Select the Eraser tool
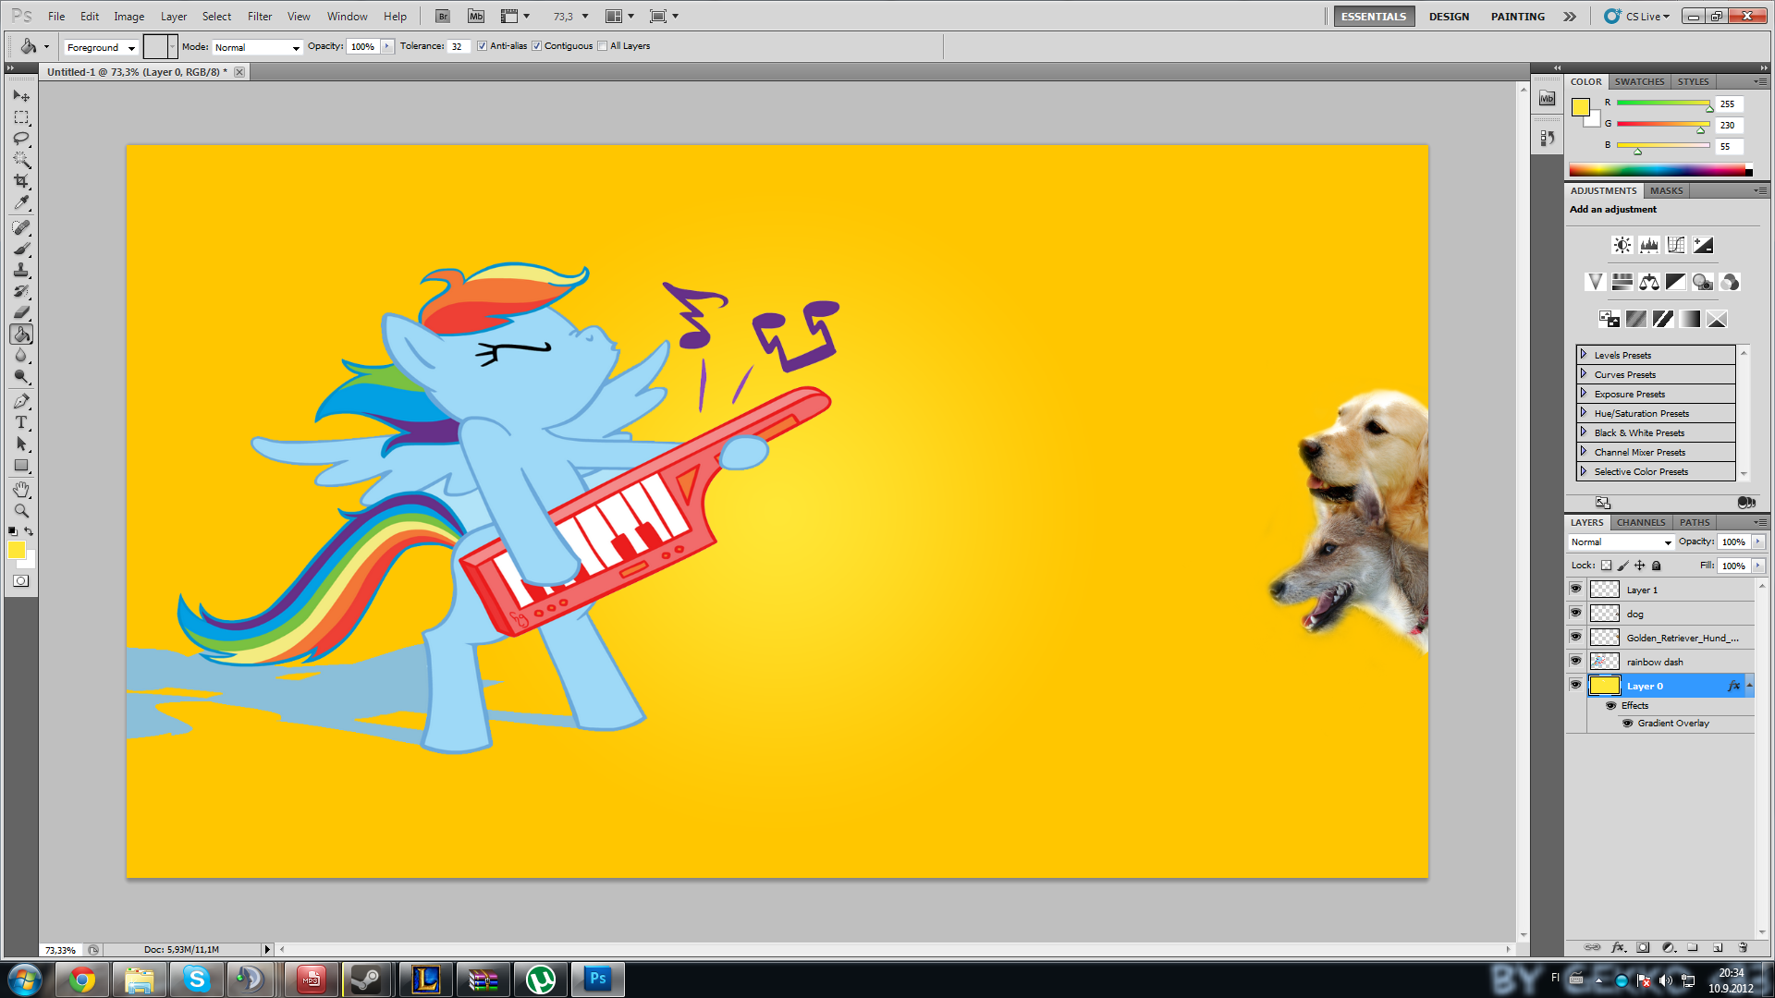The height and width of the screenshot is (998, 1775). pos(21,312)
